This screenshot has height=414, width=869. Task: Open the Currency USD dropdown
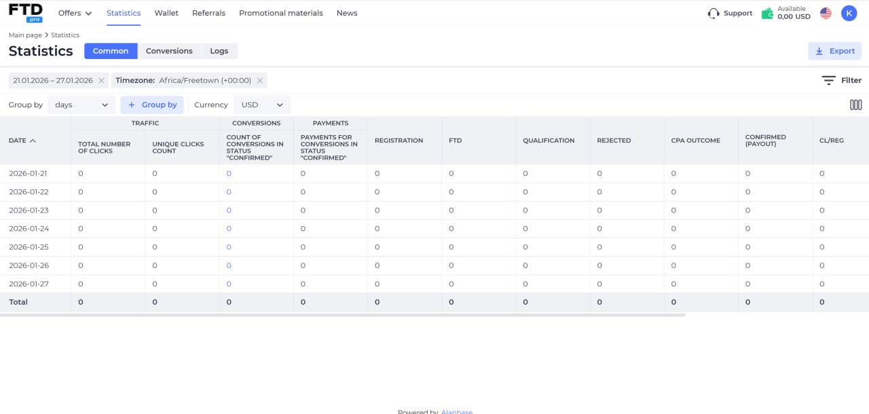[261, 105]
